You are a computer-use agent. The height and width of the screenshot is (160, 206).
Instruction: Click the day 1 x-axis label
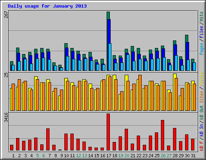click(13, 156)
